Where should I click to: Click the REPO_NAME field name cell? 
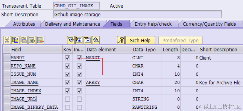36,66
